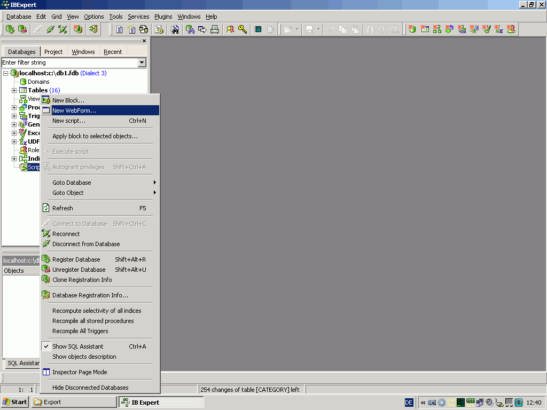The image size is (547, 410).
Task: Open the Goto Database submenu
Action: [x=100, y=183]
